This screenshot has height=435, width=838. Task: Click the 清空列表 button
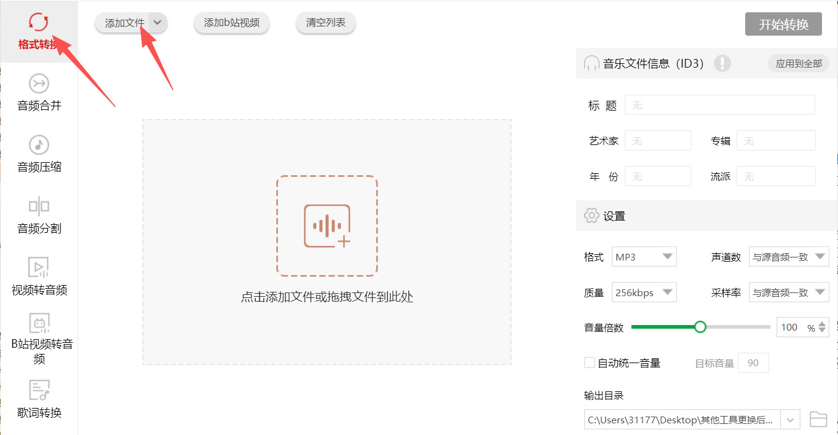[325, 22]
